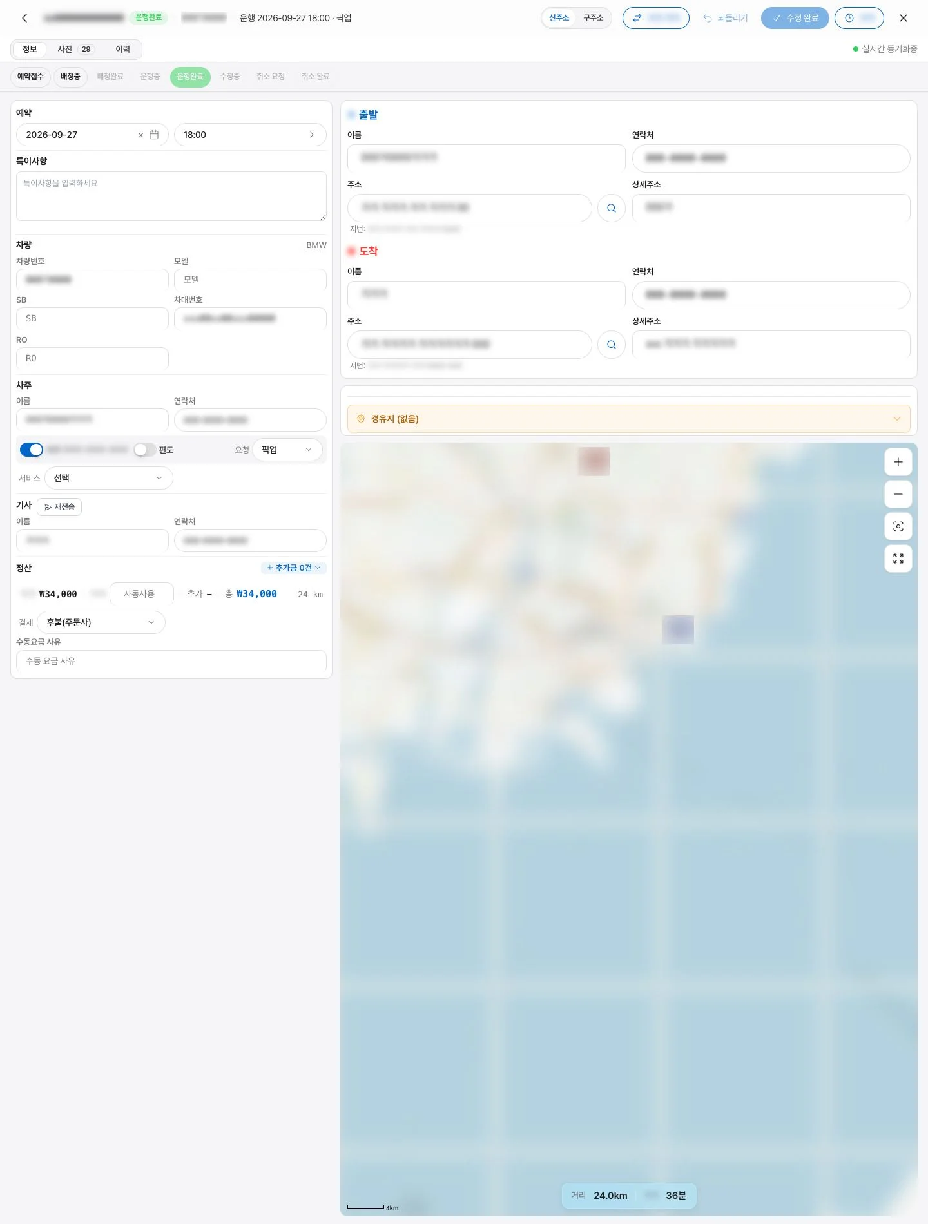The height and width of the screenshot is (1224, 928).
Task: Select the 신주소 address option
Action: tap(559, 18)
